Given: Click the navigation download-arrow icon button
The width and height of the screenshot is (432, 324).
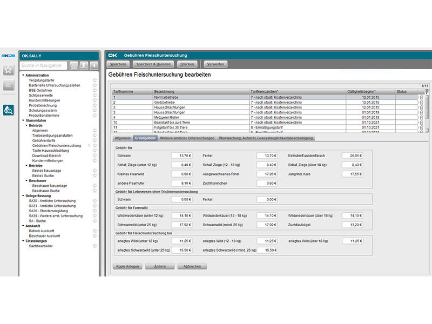Looking at the screenshot, I should [x=84, y=66].
